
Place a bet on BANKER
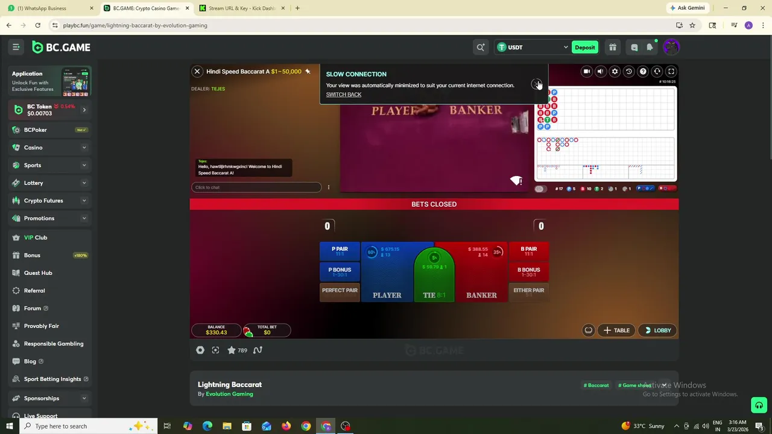tap(482, 271)
